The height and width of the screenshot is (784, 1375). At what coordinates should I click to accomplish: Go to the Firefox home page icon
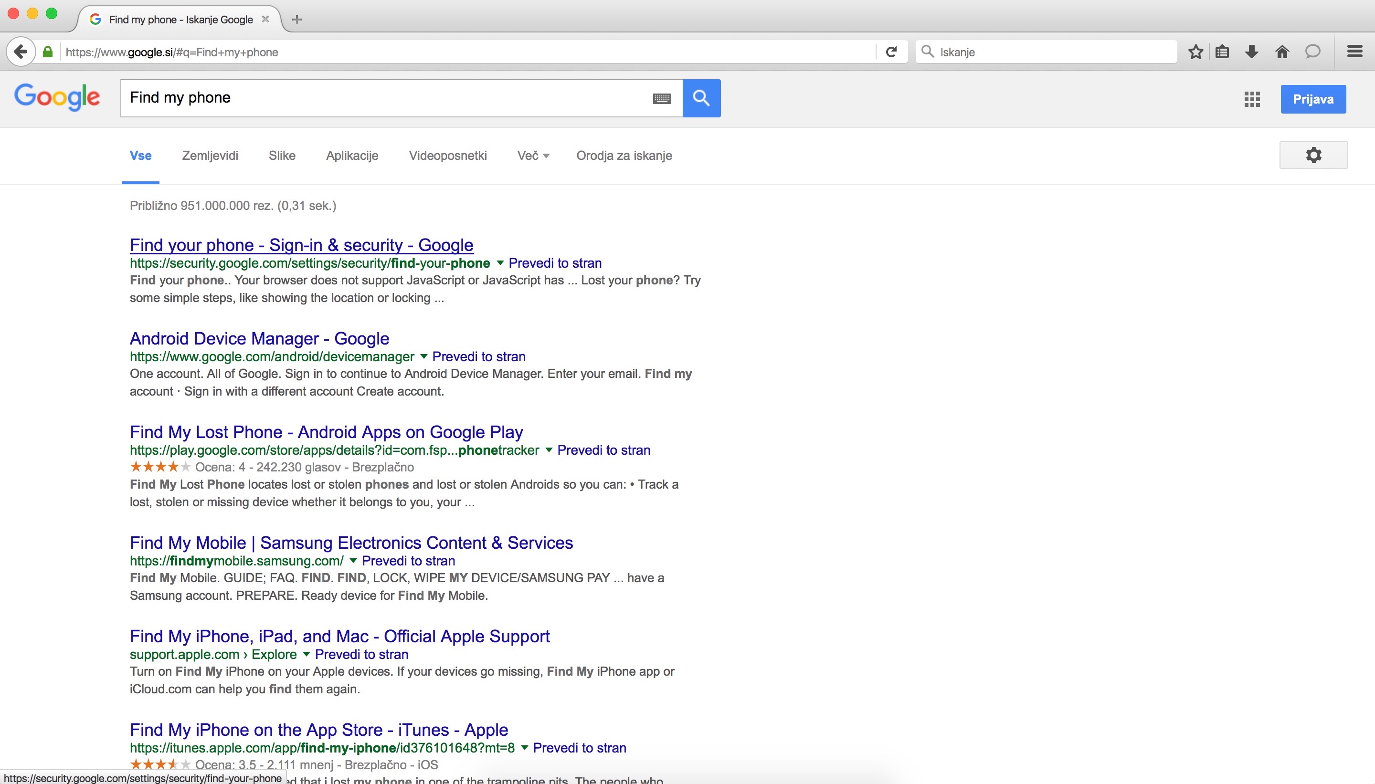point(1282,52)
